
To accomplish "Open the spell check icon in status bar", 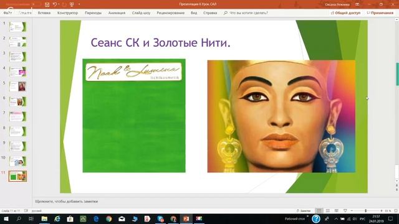I will [26, 211].
